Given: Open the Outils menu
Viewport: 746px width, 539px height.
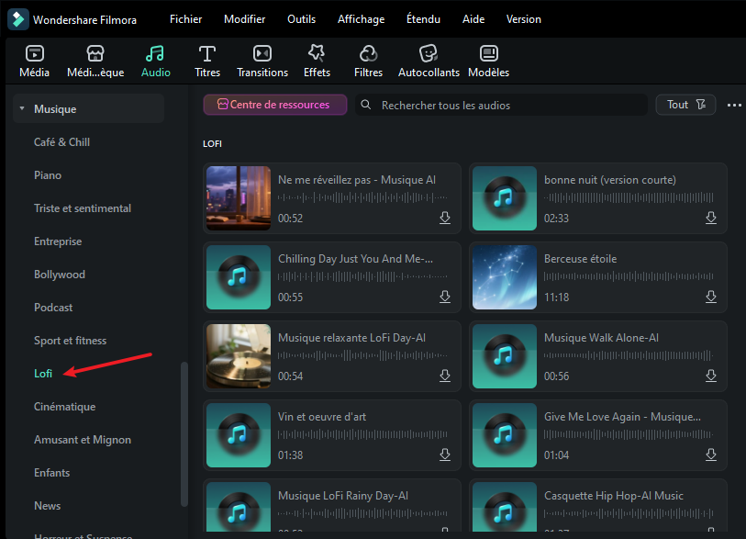Looking at the screenshot, I should click(x=301, y=19).
